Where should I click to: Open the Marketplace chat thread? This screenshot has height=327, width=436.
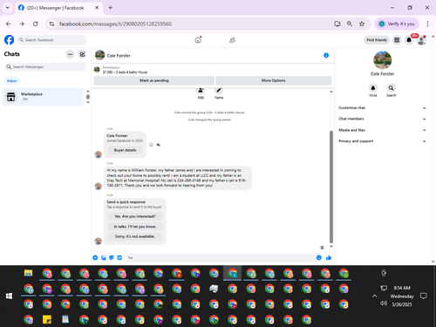(43, 97)
